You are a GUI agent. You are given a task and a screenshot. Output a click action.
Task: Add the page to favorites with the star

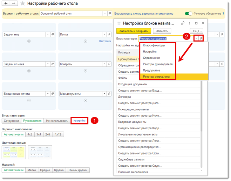tap(23, 3)
